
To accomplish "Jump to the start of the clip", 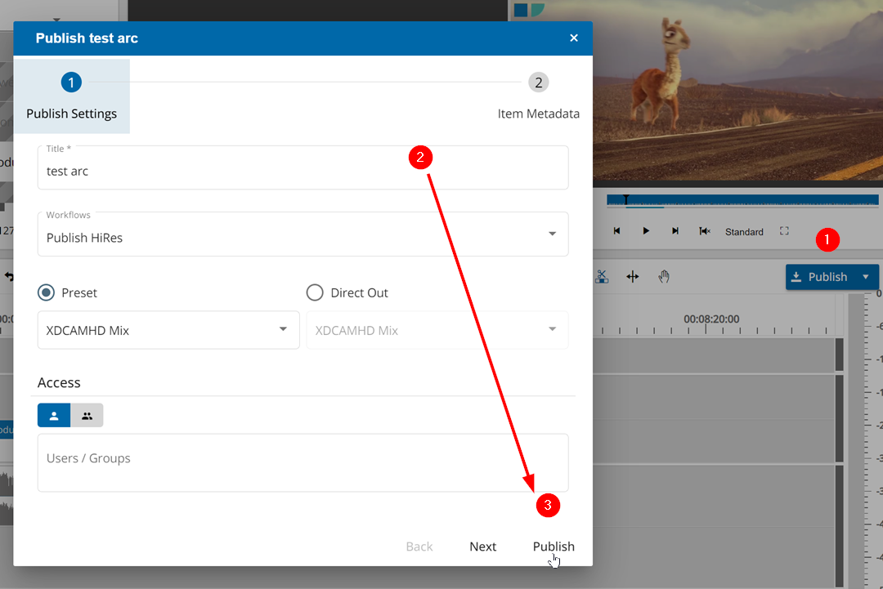I will (x=616, y=230).
